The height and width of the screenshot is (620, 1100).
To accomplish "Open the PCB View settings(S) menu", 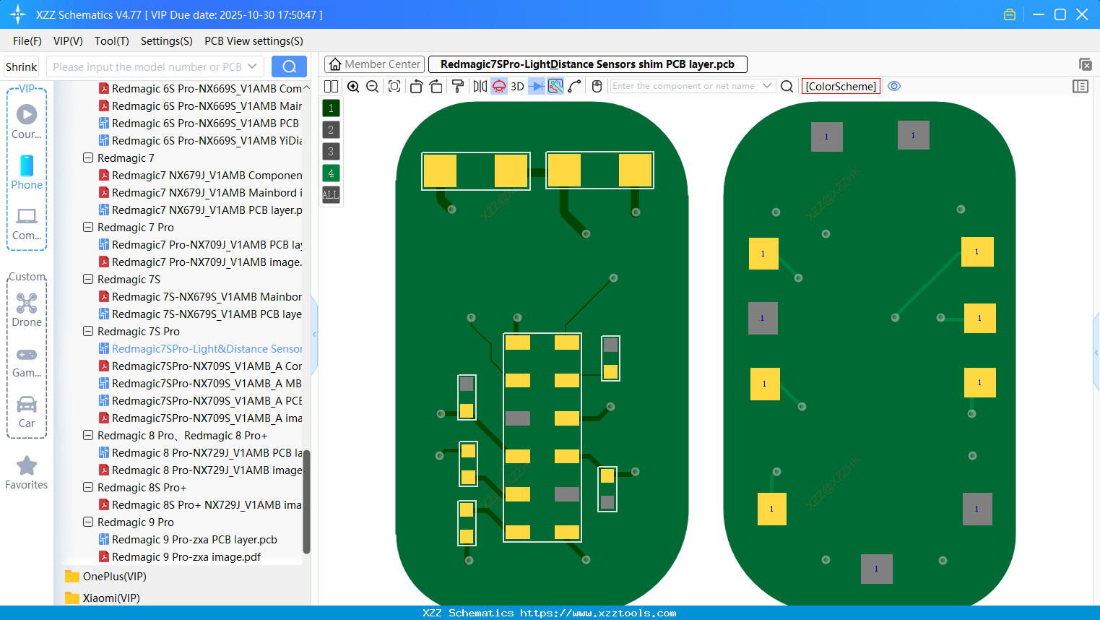I will click(x=253, y=41).
